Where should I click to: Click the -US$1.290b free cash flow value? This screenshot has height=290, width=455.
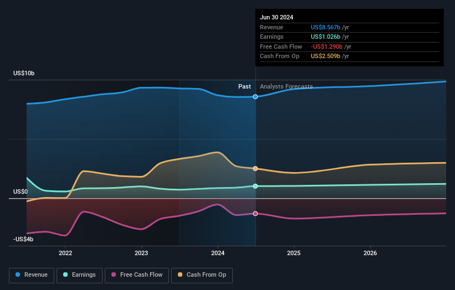[327, 46]
